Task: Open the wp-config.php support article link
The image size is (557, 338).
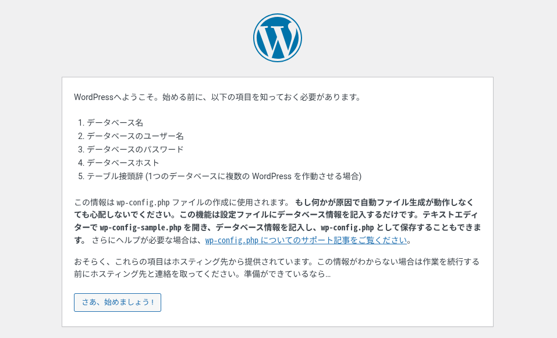Action: [306, 240]
